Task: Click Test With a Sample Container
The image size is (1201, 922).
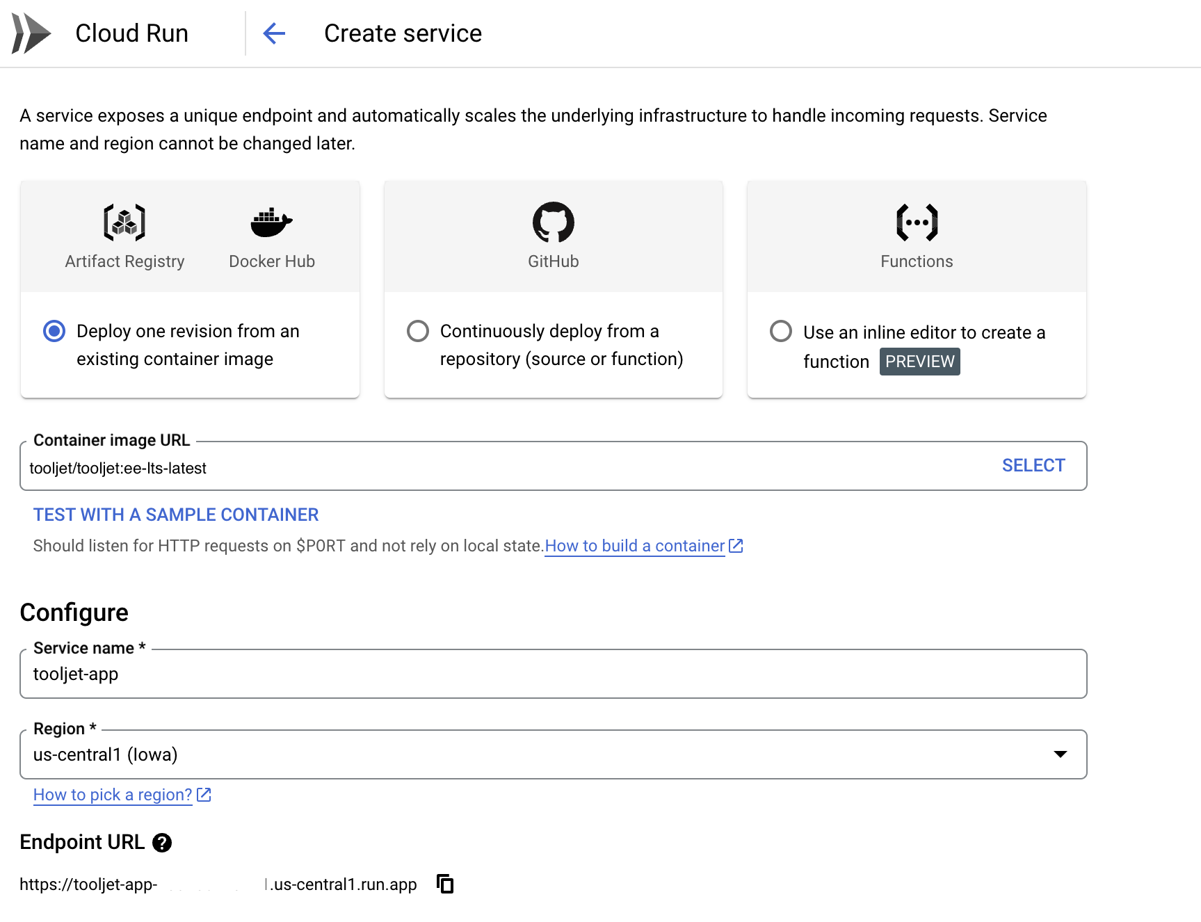Action: [x=176, y=515]
